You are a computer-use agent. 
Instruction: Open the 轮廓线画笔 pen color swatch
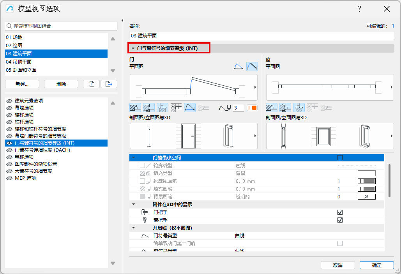click(x=366, y=181)
